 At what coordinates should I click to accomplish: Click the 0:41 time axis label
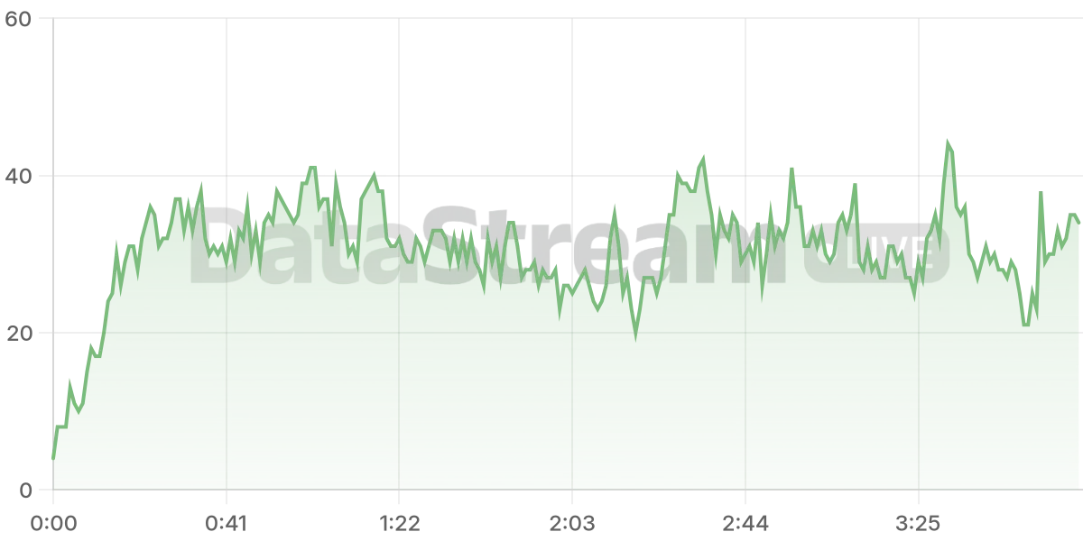(x=226, y=523)
